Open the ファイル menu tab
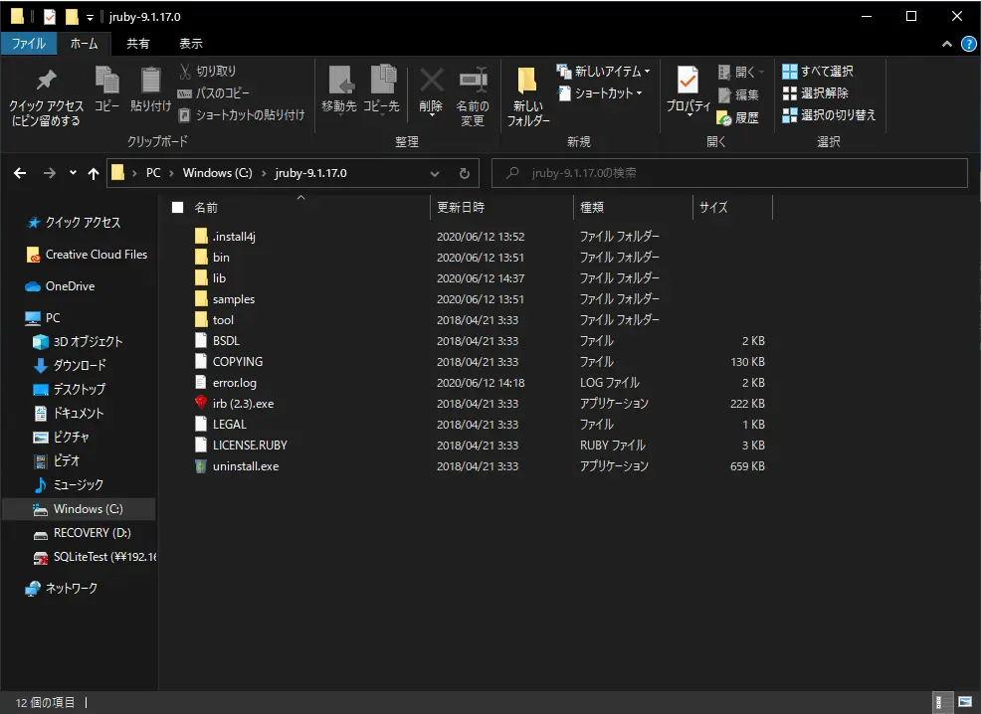981x714 pixels. [29, 43]
